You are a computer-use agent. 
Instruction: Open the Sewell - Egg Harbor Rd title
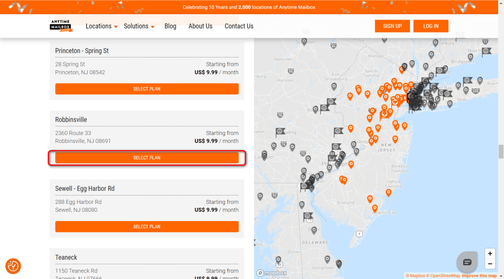pyautogui.click(x=85, y=189)
